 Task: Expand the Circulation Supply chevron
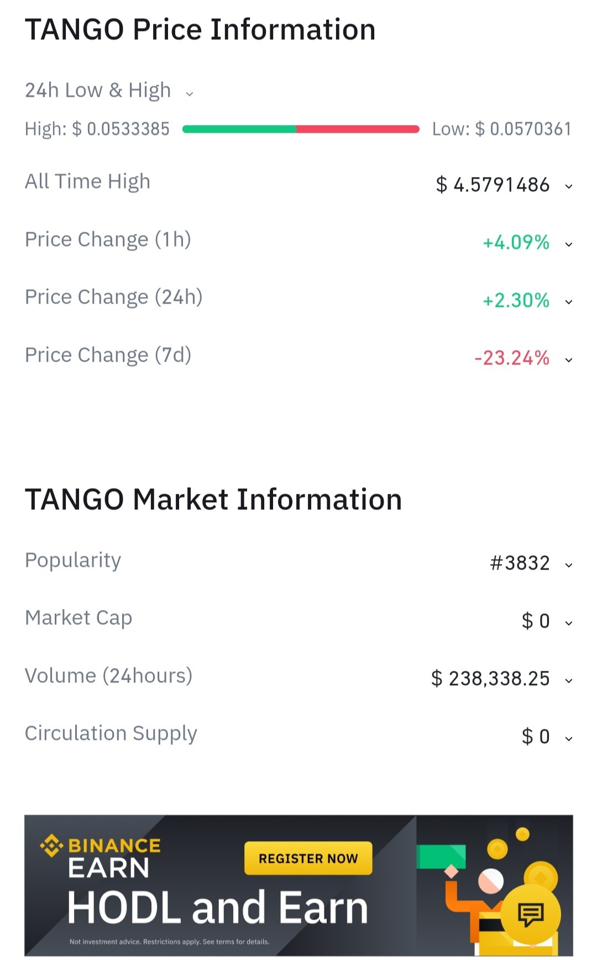click(568, 738)
